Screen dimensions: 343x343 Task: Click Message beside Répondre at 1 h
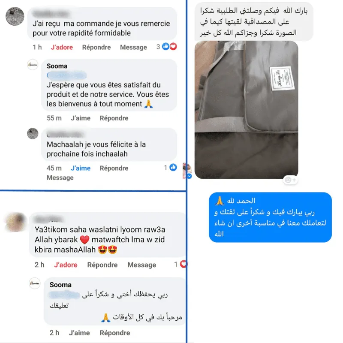pos(133,47)
